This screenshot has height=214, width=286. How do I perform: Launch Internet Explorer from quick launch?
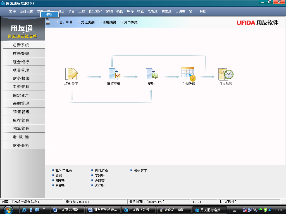24,210
